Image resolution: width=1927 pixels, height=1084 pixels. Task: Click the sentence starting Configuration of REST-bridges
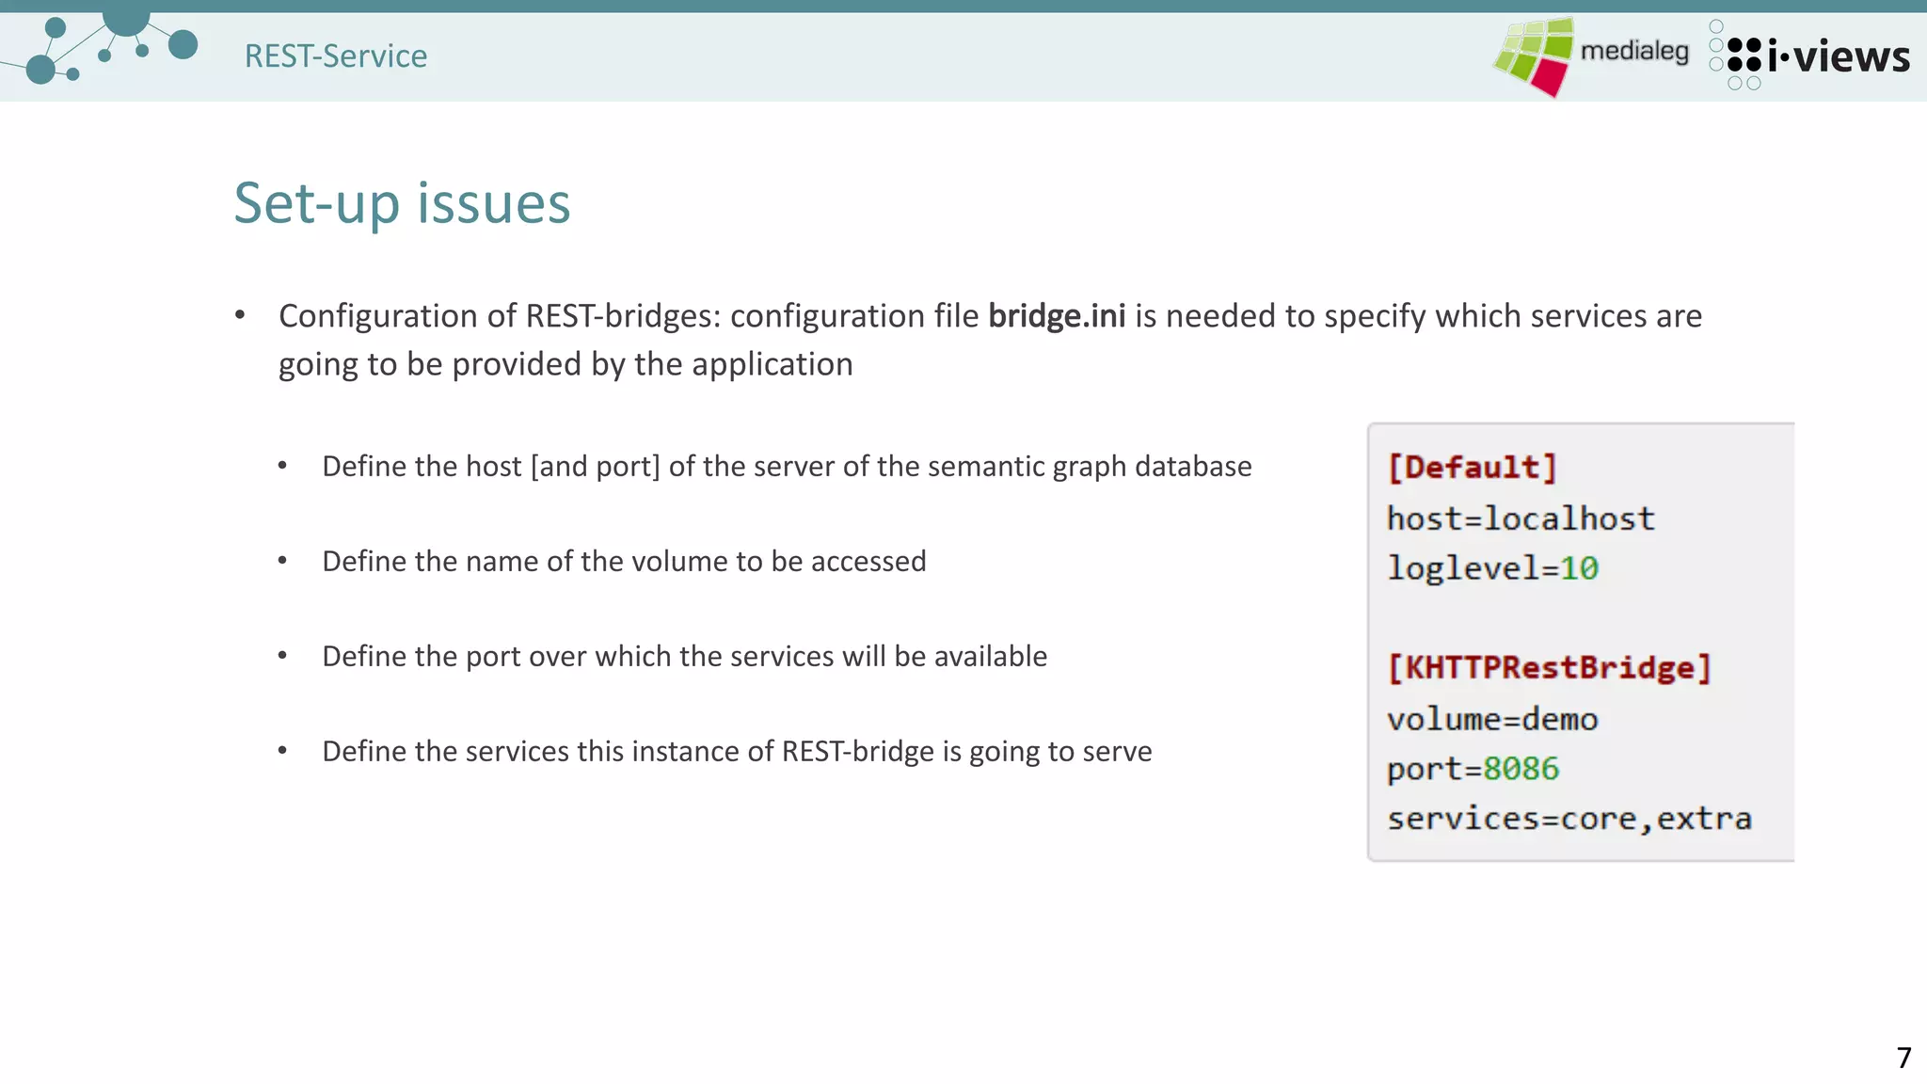click(990, 341)
